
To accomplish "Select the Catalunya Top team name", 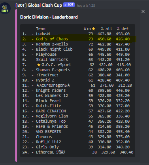I will pos(51,121).
